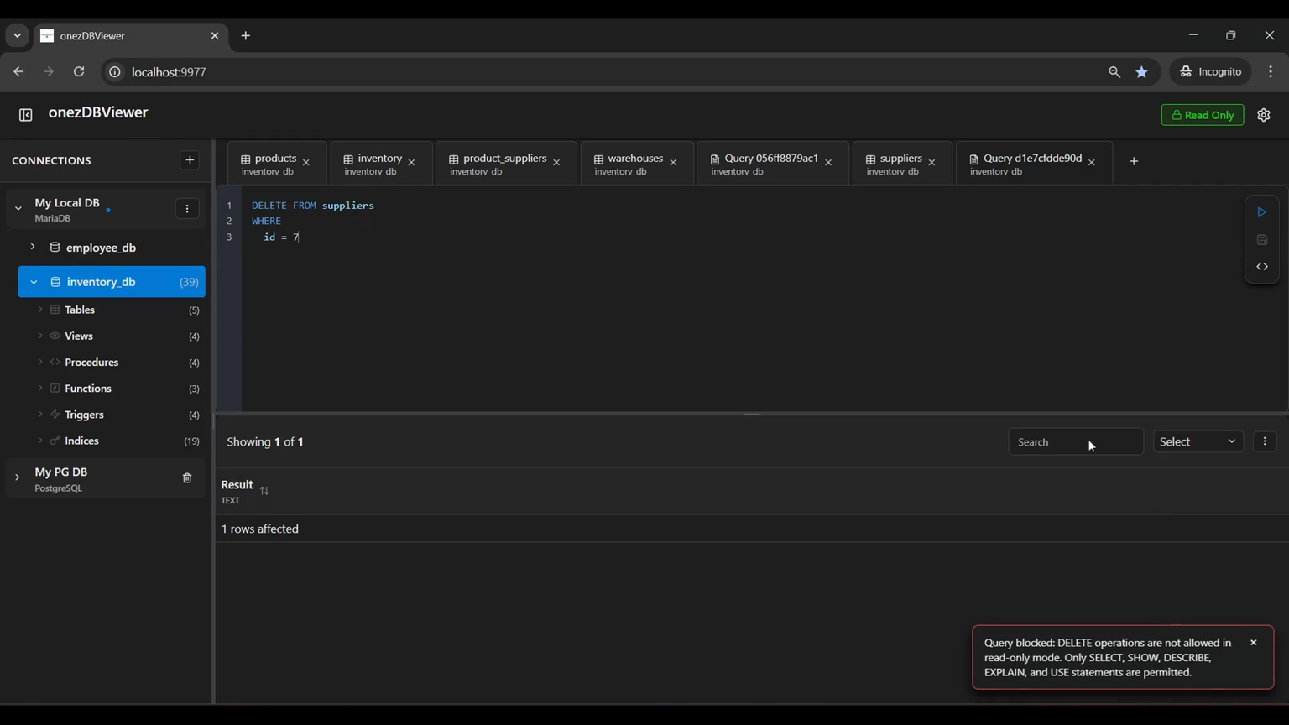Click the three-dot menu for My Local DB
The image size is (1289, 725).
pos(187,208)
